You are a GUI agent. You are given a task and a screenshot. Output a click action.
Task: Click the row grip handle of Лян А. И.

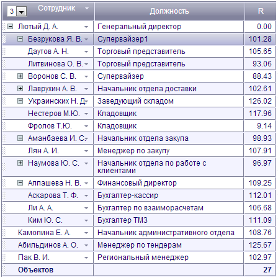coord(4,151)
